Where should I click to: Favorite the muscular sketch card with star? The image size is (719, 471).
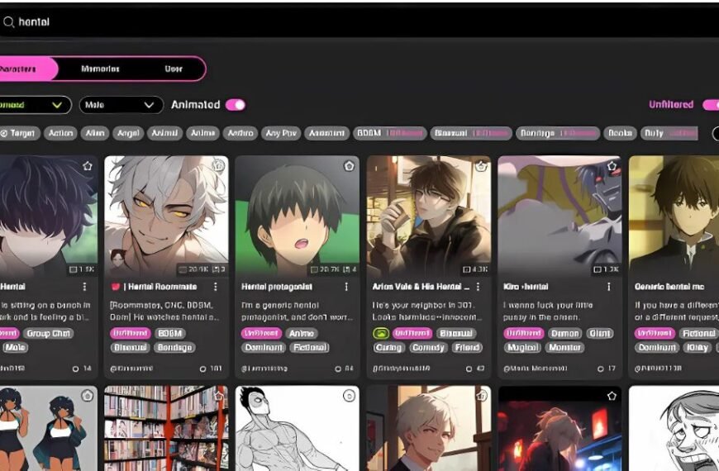click(349, 396)
